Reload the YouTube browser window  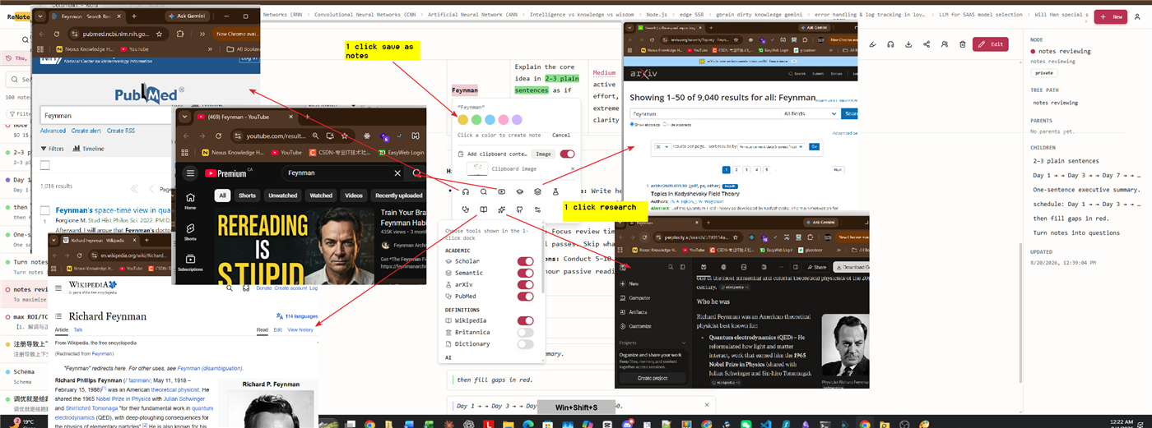pyautogui.click(x=218, y=136)
